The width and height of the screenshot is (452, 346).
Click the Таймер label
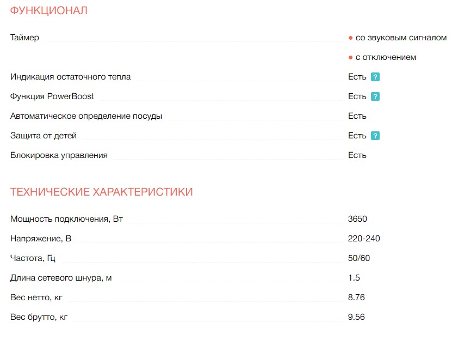click(24, 38)
